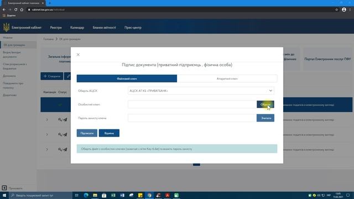
Task: Open Стан розрахунків з бюджетом sidebar item
Action: coord(15,66)
